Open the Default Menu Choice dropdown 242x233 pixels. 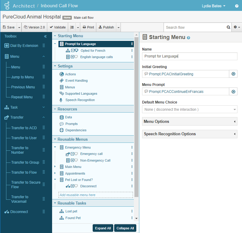[x=190, y=109]
